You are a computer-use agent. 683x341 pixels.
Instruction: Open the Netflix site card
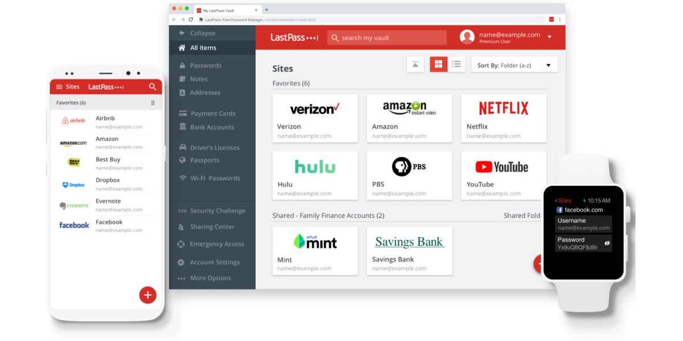504,118
